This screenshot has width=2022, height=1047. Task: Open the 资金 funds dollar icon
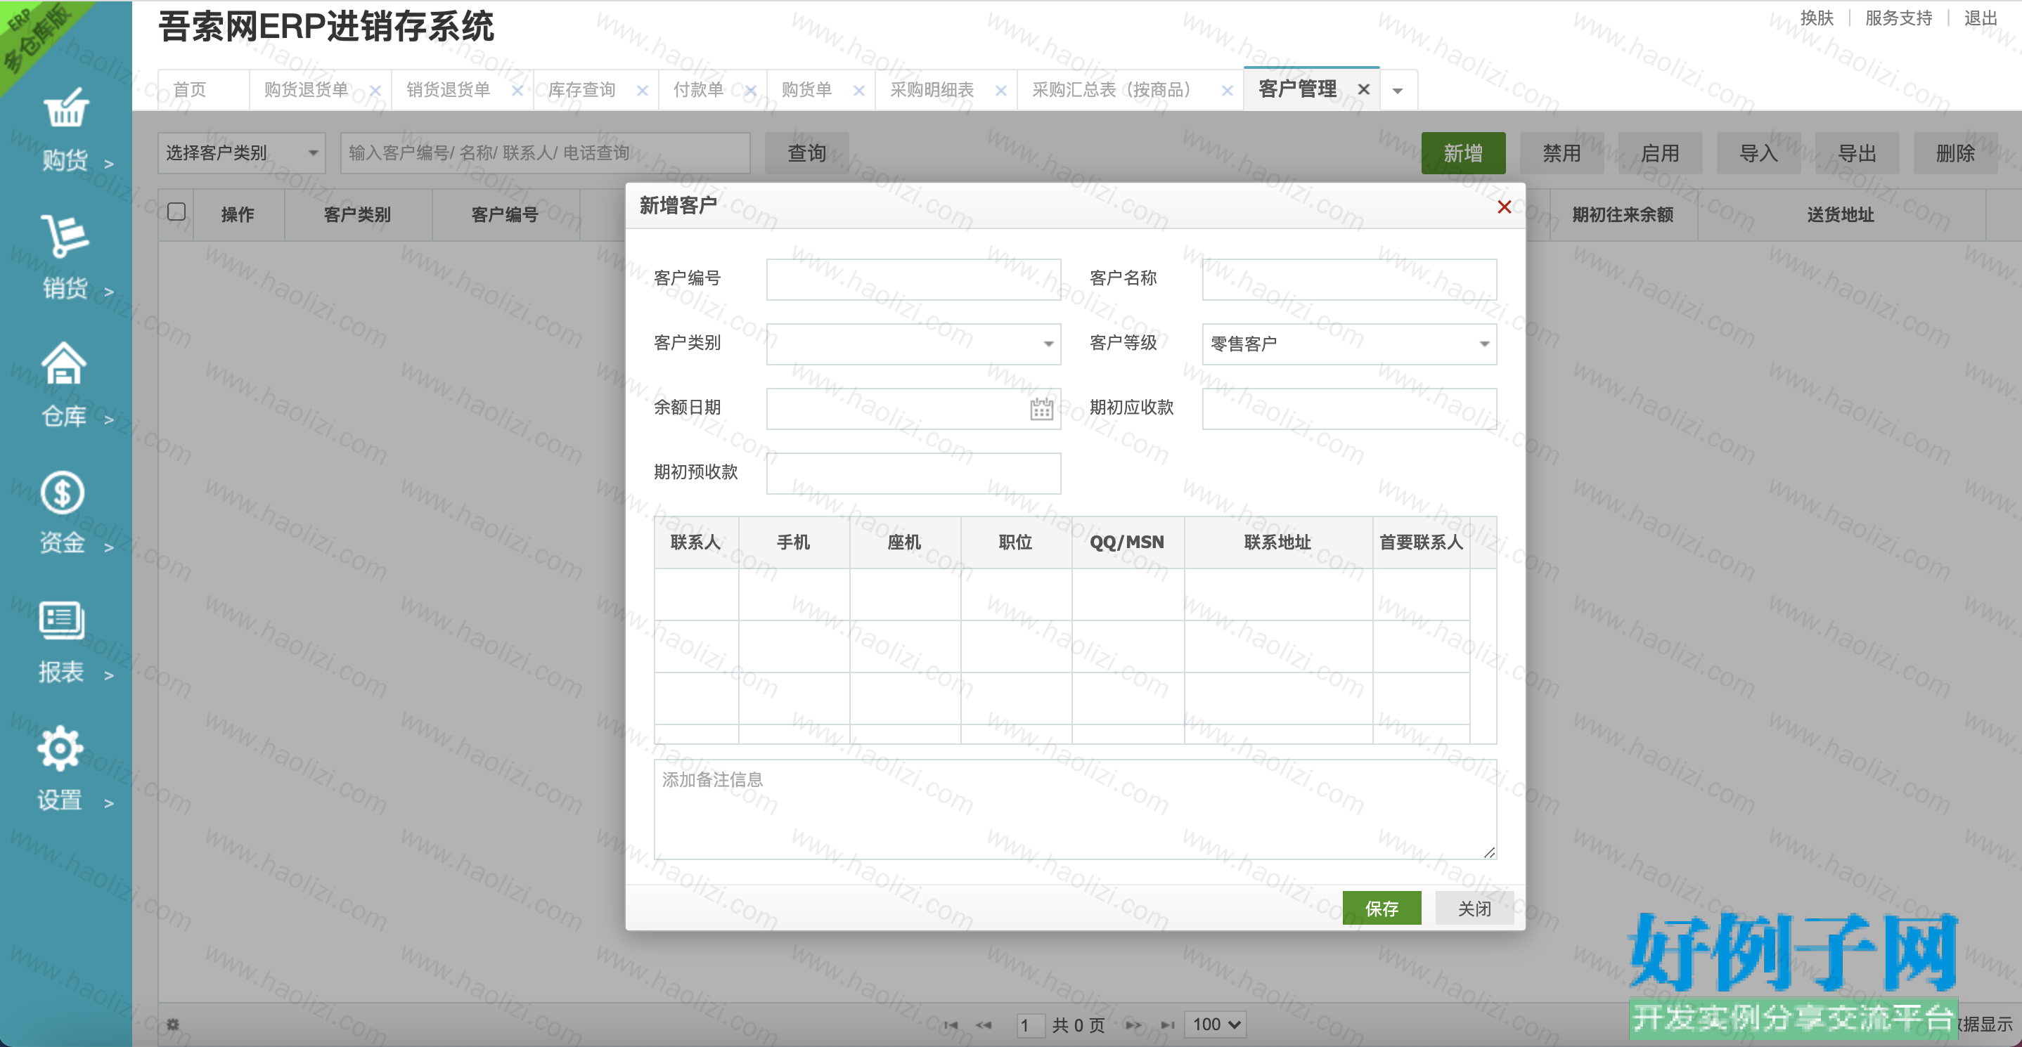coord(62,493)
